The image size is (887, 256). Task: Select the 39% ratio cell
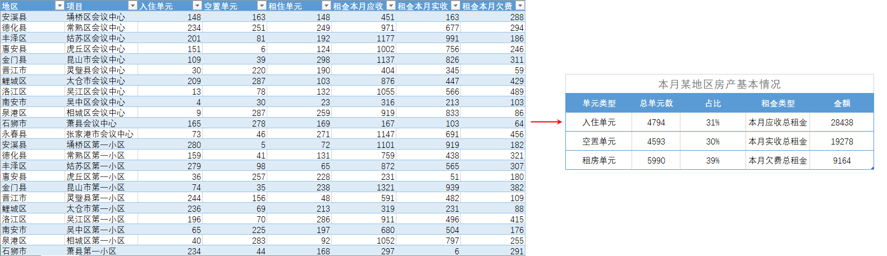coord(713,160)
